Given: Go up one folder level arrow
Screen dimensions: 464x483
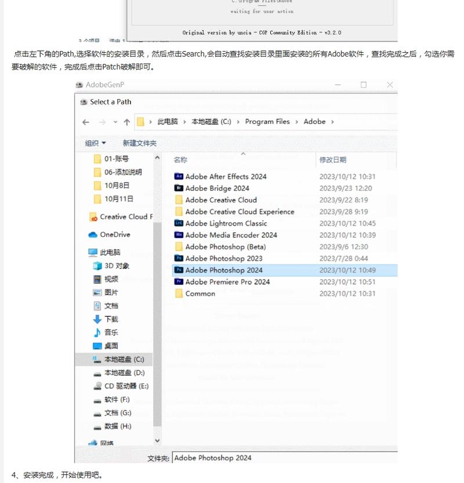Looking at the screenshot, I should [127, 122].
